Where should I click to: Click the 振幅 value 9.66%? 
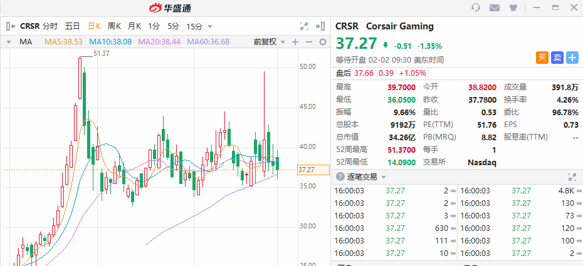click(x=404, y=112)
